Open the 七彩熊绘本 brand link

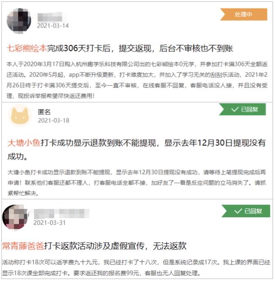point(27,48)
